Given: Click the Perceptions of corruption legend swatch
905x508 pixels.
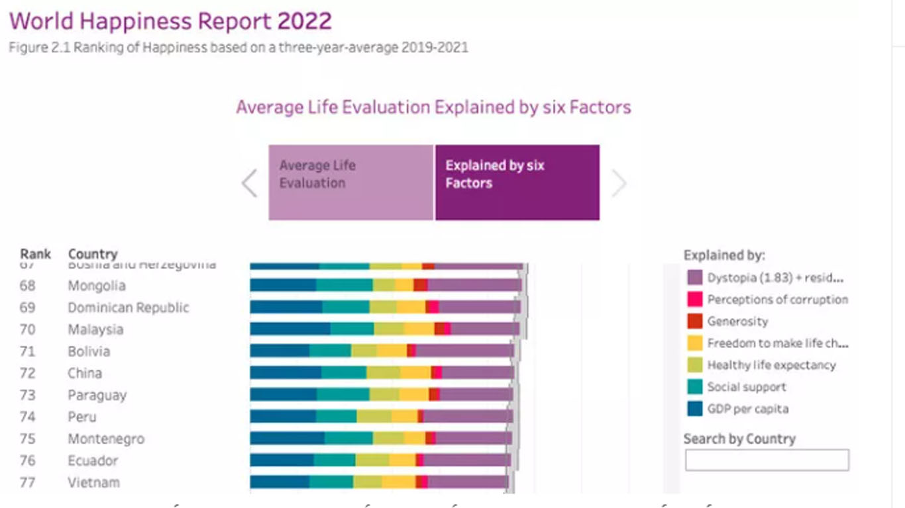Looking at the screenshot, I should point(695,300).
